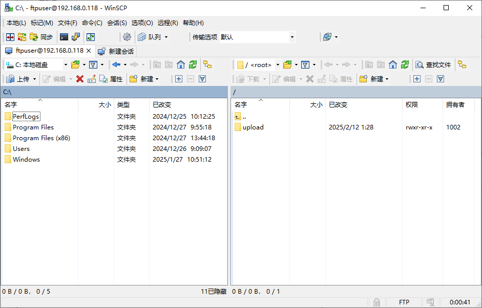Select the remote upload folder
Screen dimensions: 482x308
coord(253,127)
